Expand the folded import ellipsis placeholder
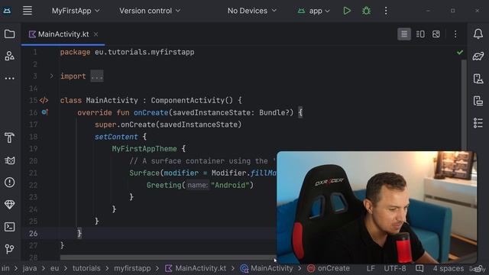This screenshot has width=489, height=275. pos(97,76)
